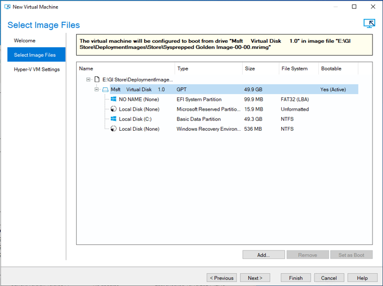Screen dimensions: 383x286
Task: Click the boot drive information message
Action: (x=224, y=45)
